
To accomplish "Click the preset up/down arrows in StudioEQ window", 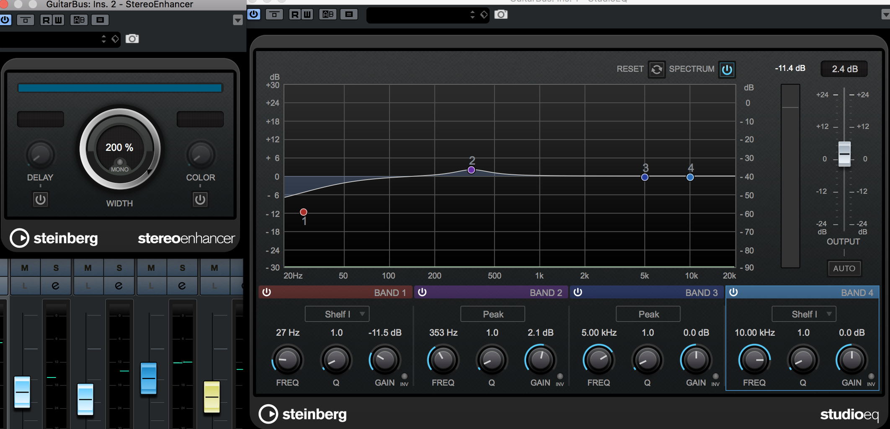I will point(472,15).
